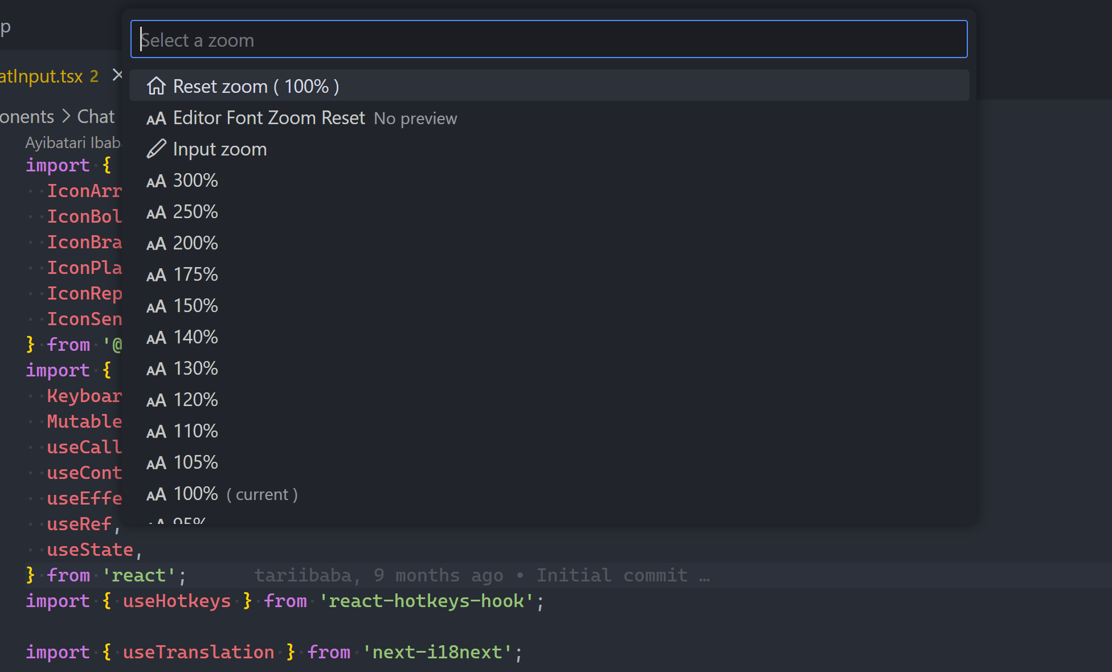
Task: Select the 250% zoom option
Action: point(195,212)
